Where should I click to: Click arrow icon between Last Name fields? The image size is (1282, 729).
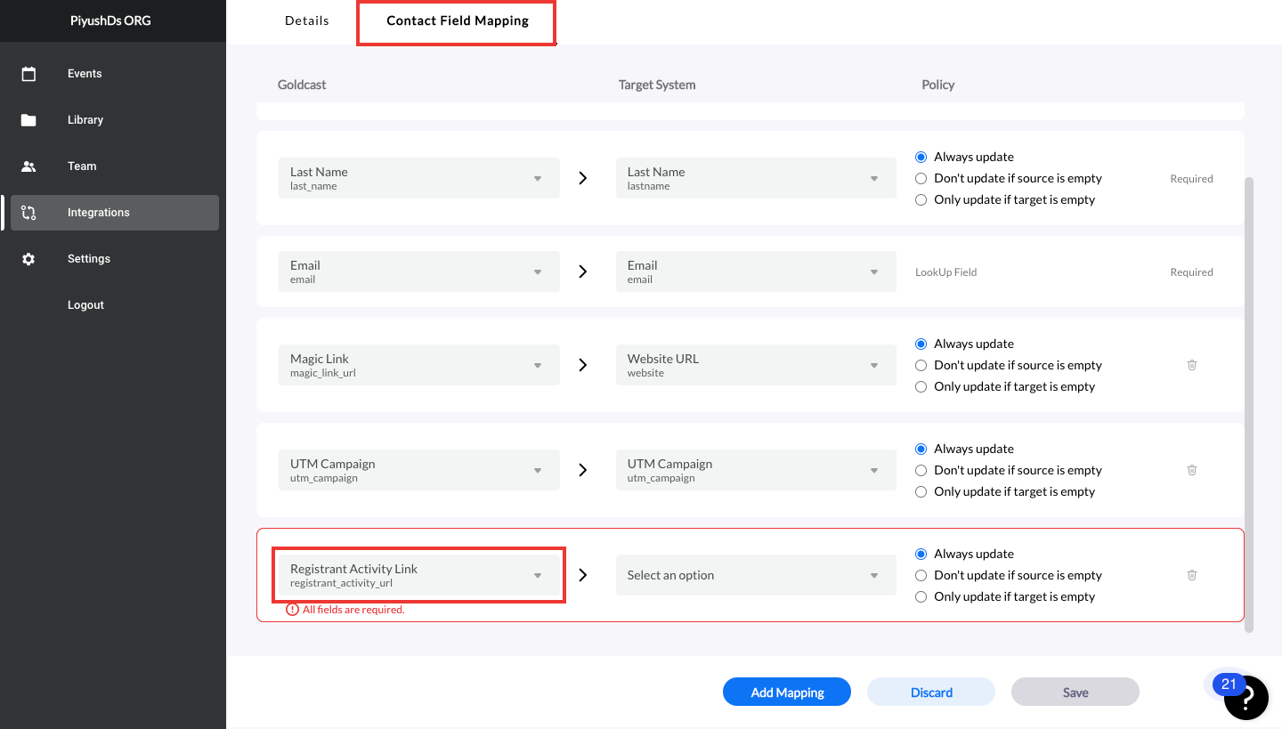583,178
